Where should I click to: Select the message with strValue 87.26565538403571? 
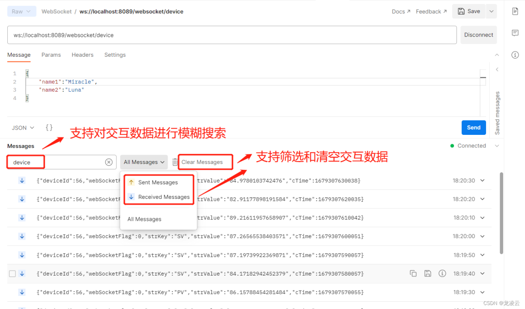tap(249, 236)
